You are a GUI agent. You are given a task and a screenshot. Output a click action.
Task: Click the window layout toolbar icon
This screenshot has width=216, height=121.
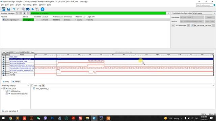[3, 9]
